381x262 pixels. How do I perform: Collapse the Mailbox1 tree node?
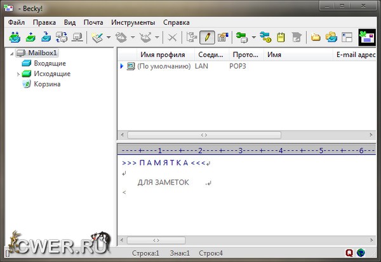[12, 53]
